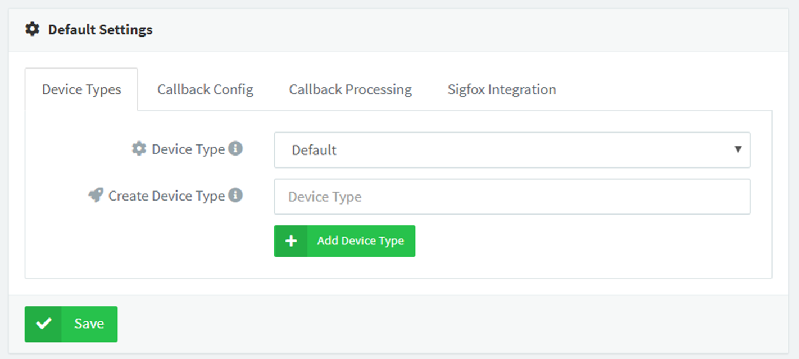
Task: Click the gear icon before Device Type label
Action: (139, 149)
